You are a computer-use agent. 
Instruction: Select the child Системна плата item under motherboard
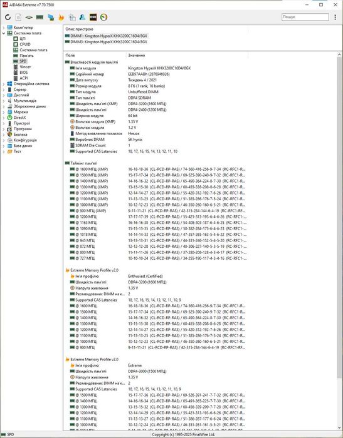(33, 50)
